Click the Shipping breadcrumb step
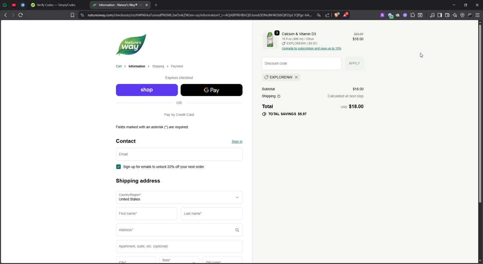Screen dimensions: 483x264 tap(158, 66)
